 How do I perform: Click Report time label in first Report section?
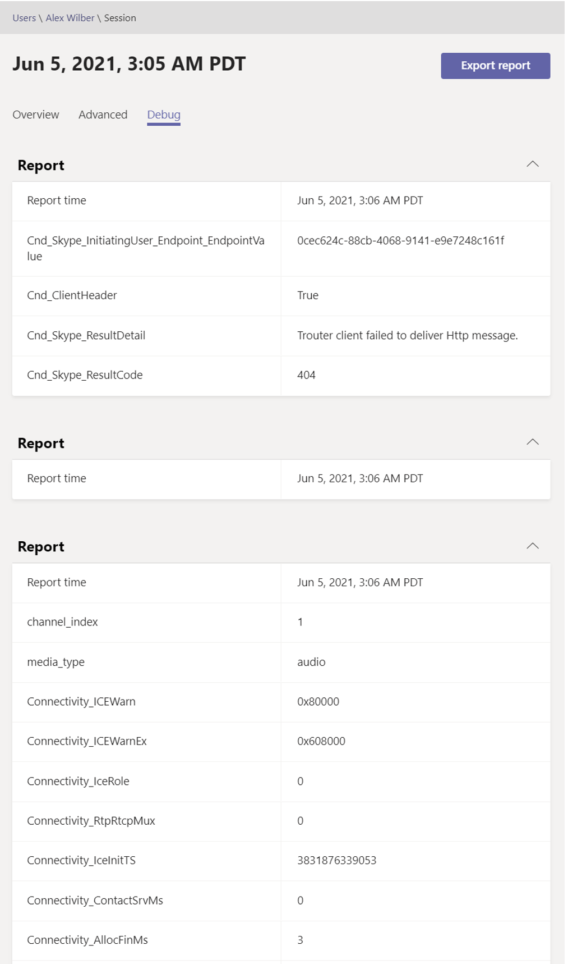pyautogui.click(x=57, y=200)
